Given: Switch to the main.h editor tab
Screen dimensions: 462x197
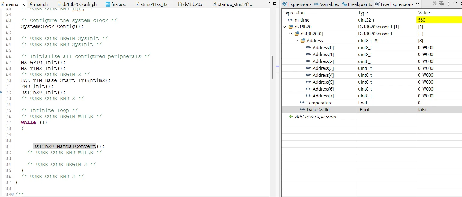Looking at the screenshot, I should point(38,4).
